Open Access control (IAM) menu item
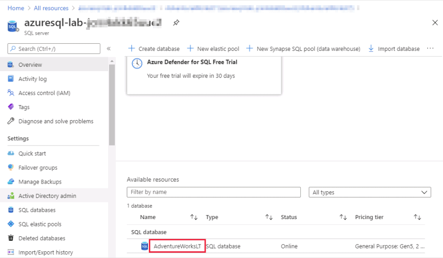 pos(44,93)
